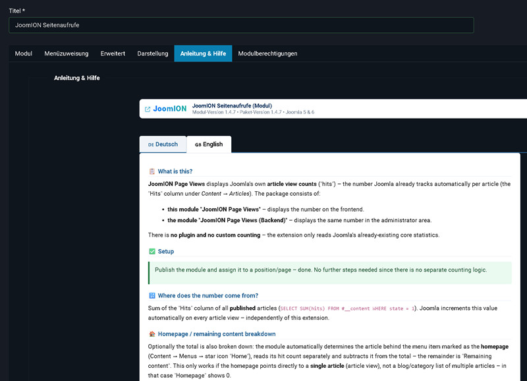Click the no plugin and no custom counting sentence
Image resolution: width=527 pixels, height=381 pixels.
point(294,235)
